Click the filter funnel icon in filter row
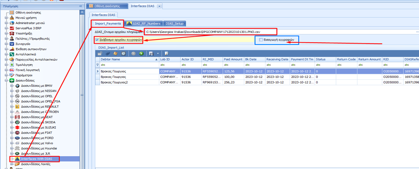The height and width of the screenshot is (169, 419). point(97,65)
